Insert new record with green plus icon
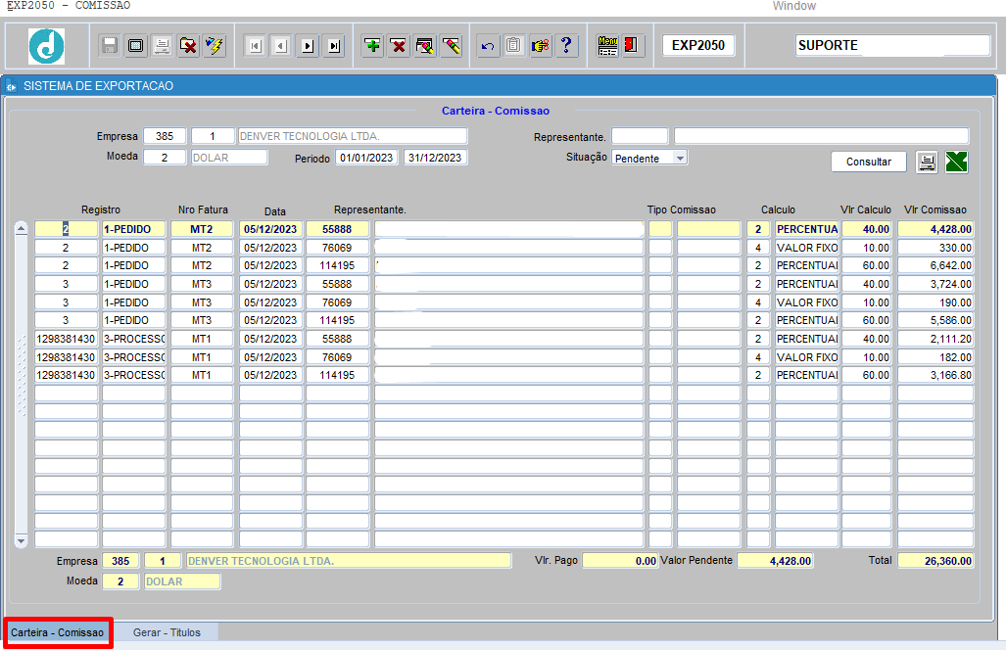1006x650 pixels. click(x=372, y=46)
